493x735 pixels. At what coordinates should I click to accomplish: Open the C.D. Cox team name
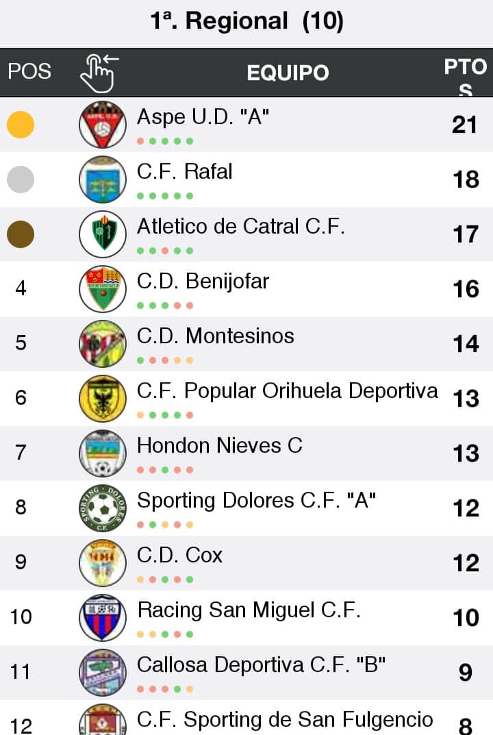[179, 556]
